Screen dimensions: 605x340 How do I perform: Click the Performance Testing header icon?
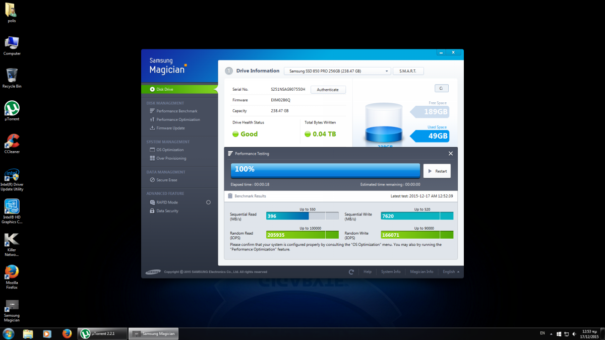[x=230, y=153]
